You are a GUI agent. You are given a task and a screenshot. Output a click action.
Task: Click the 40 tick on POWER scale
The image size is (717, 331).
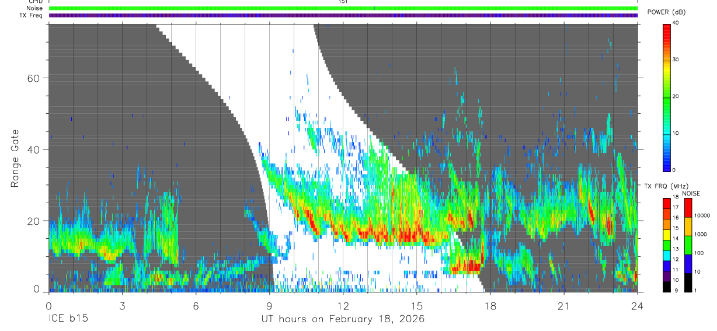click(676, 23)
